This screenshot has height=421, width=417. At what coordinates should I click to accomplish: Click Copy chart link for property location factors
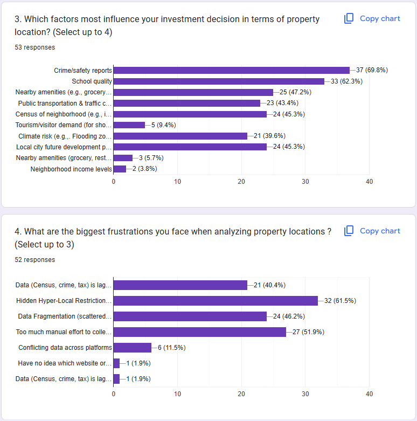[x=380, y=18]
